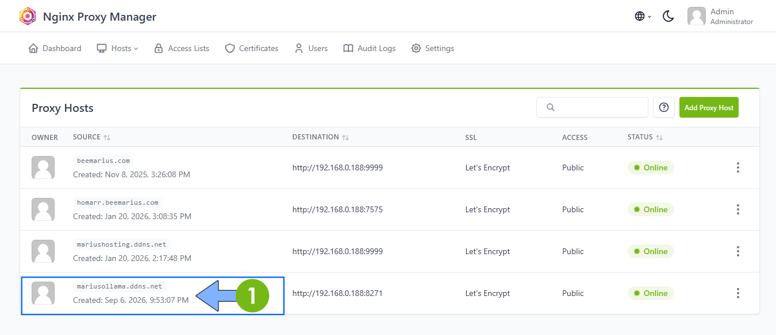776x335 pixels.
Task: Click the mariushosting.ddns.net source domain
Action: pyautogui.click(x=122, y=244)
